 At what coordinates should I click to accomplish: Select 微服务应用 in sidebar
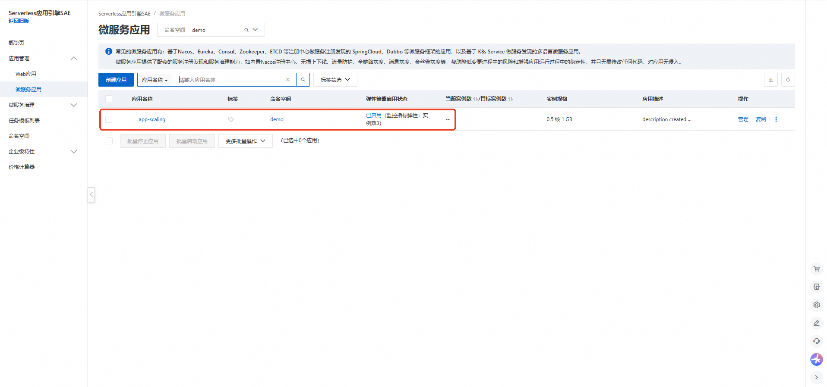[28, 89]
